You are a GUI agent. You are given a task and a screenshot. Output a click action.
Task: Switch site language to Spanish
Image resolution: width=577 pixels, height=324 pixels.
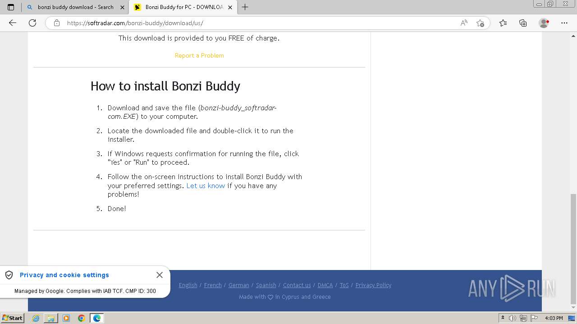tap(266, 285)
